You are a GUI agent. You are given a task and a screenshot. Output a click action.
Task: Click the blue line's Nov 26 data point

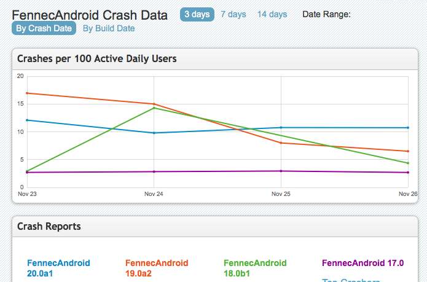pos(408,128)
